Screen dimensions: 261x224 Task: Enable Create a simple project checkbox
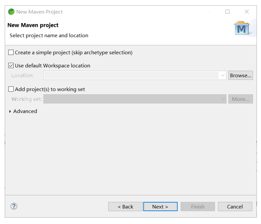click(x=11, y=53)
